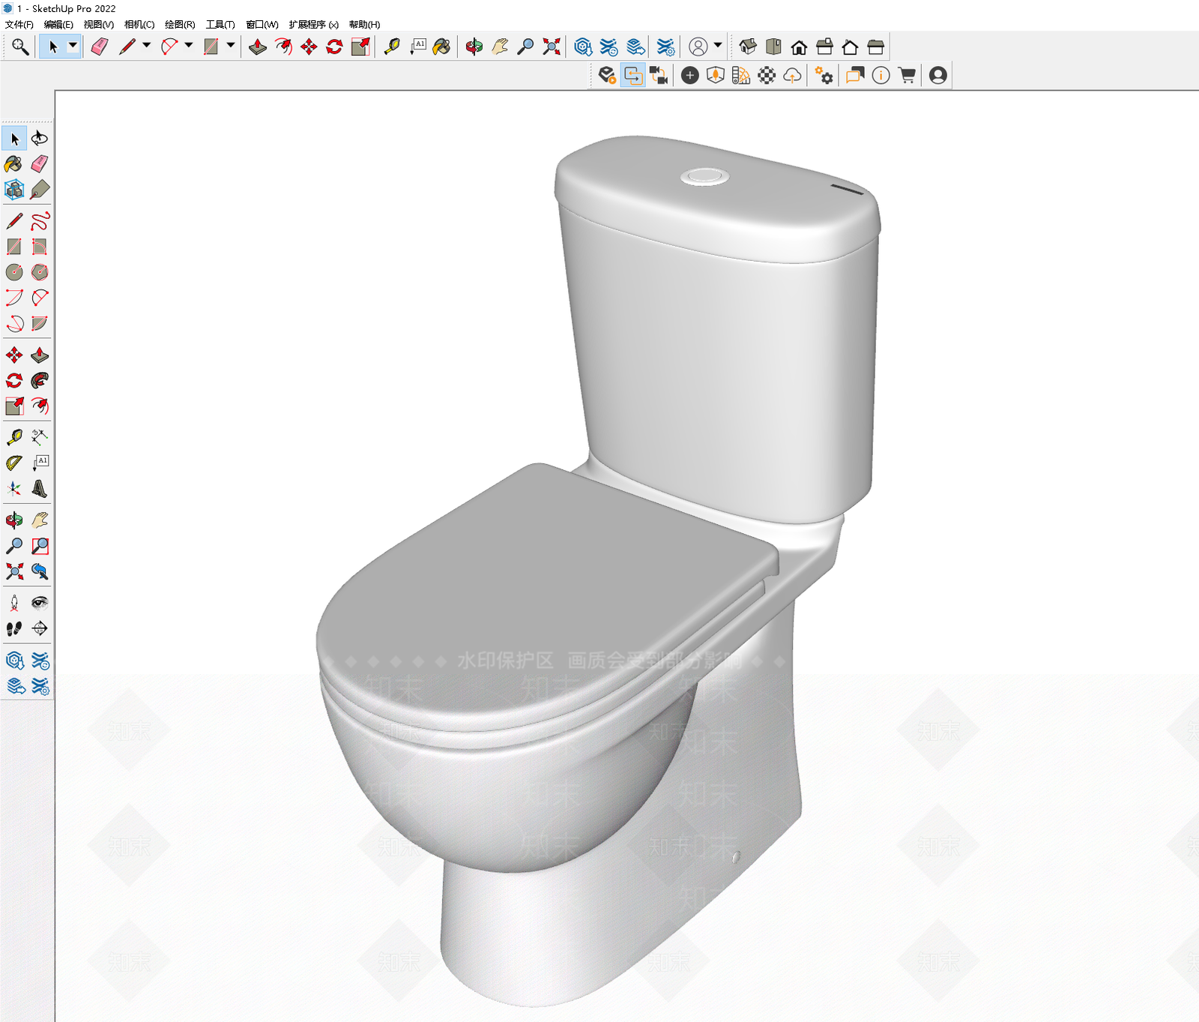Screen dimensions: 1199x1022
Task: Choose the Pie arc tool
Action: (40, 323)
